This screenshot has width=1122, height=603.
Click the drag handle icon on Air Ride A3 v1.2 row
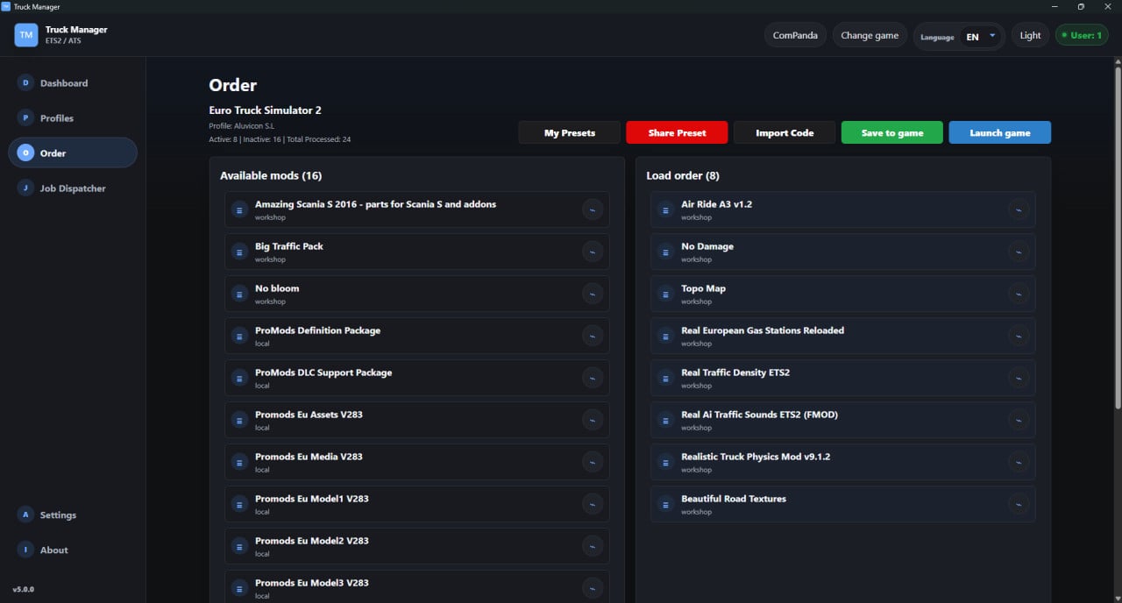[x=665, y=209]
